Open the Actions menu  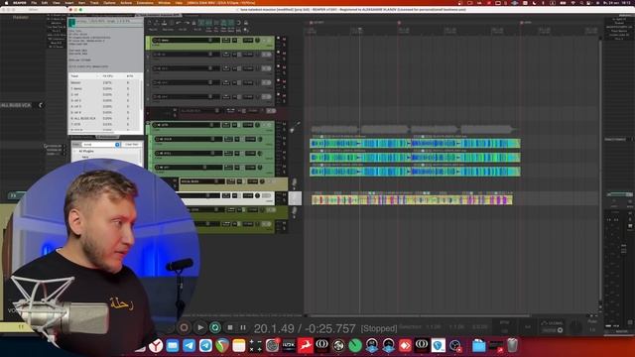click(126, 2)
